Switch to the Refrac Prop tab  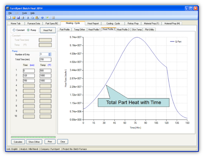click(x=133, y=23)
